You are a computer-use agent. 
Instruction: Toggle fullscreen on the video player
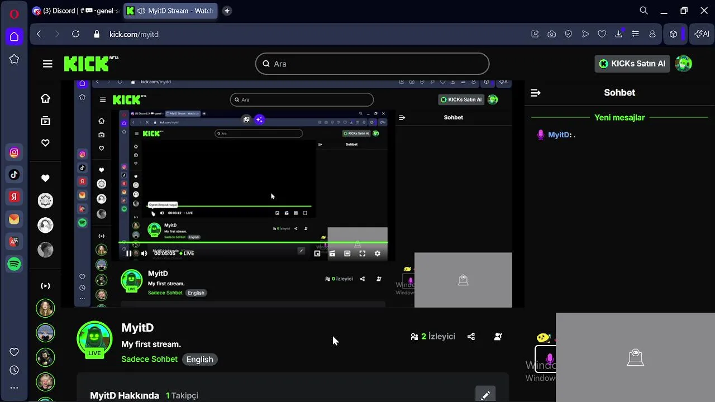point(362,253)
